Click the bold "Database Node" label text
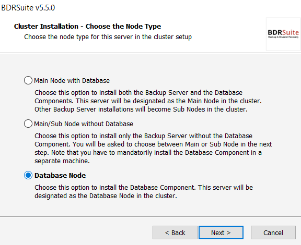The height and width of the screenshot is (245, 301). click(60, 176)
